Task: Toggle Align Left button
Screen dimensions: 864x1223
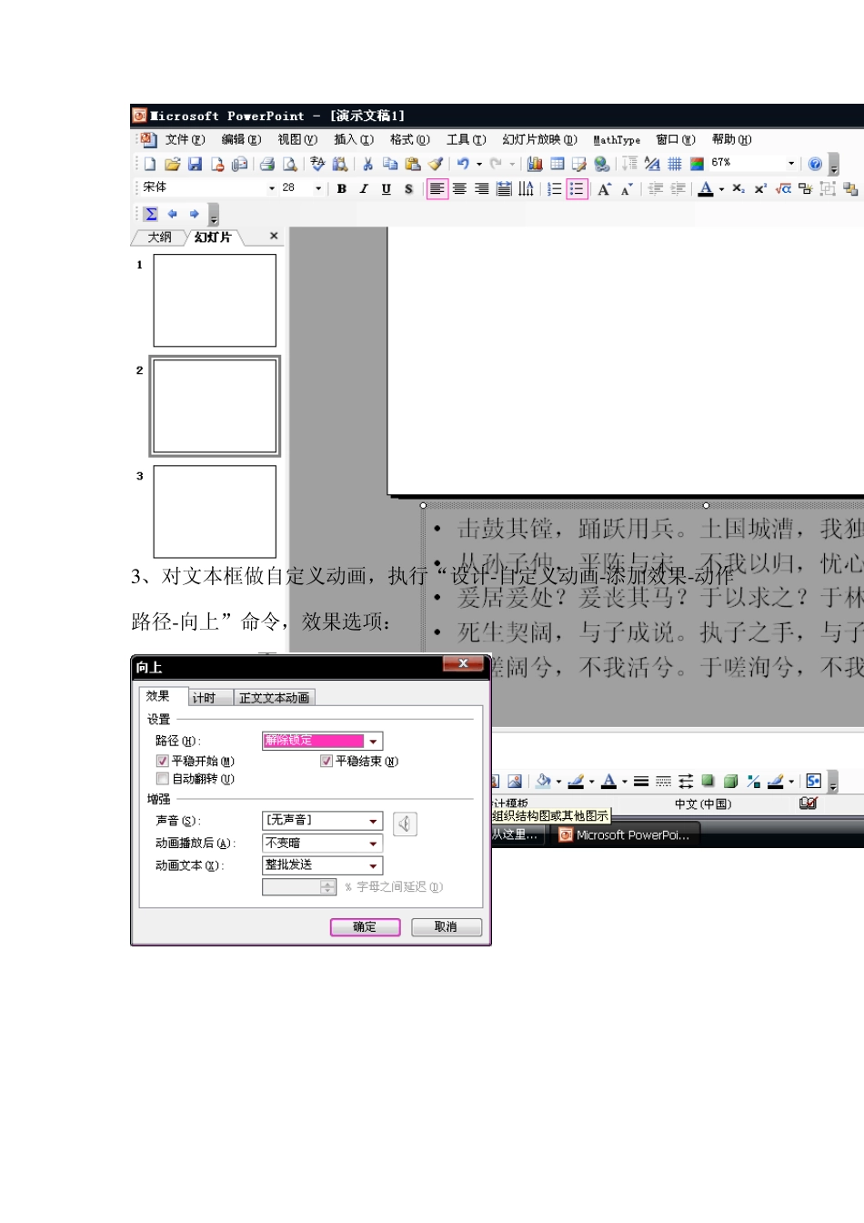Action: (x=437, y=189)
